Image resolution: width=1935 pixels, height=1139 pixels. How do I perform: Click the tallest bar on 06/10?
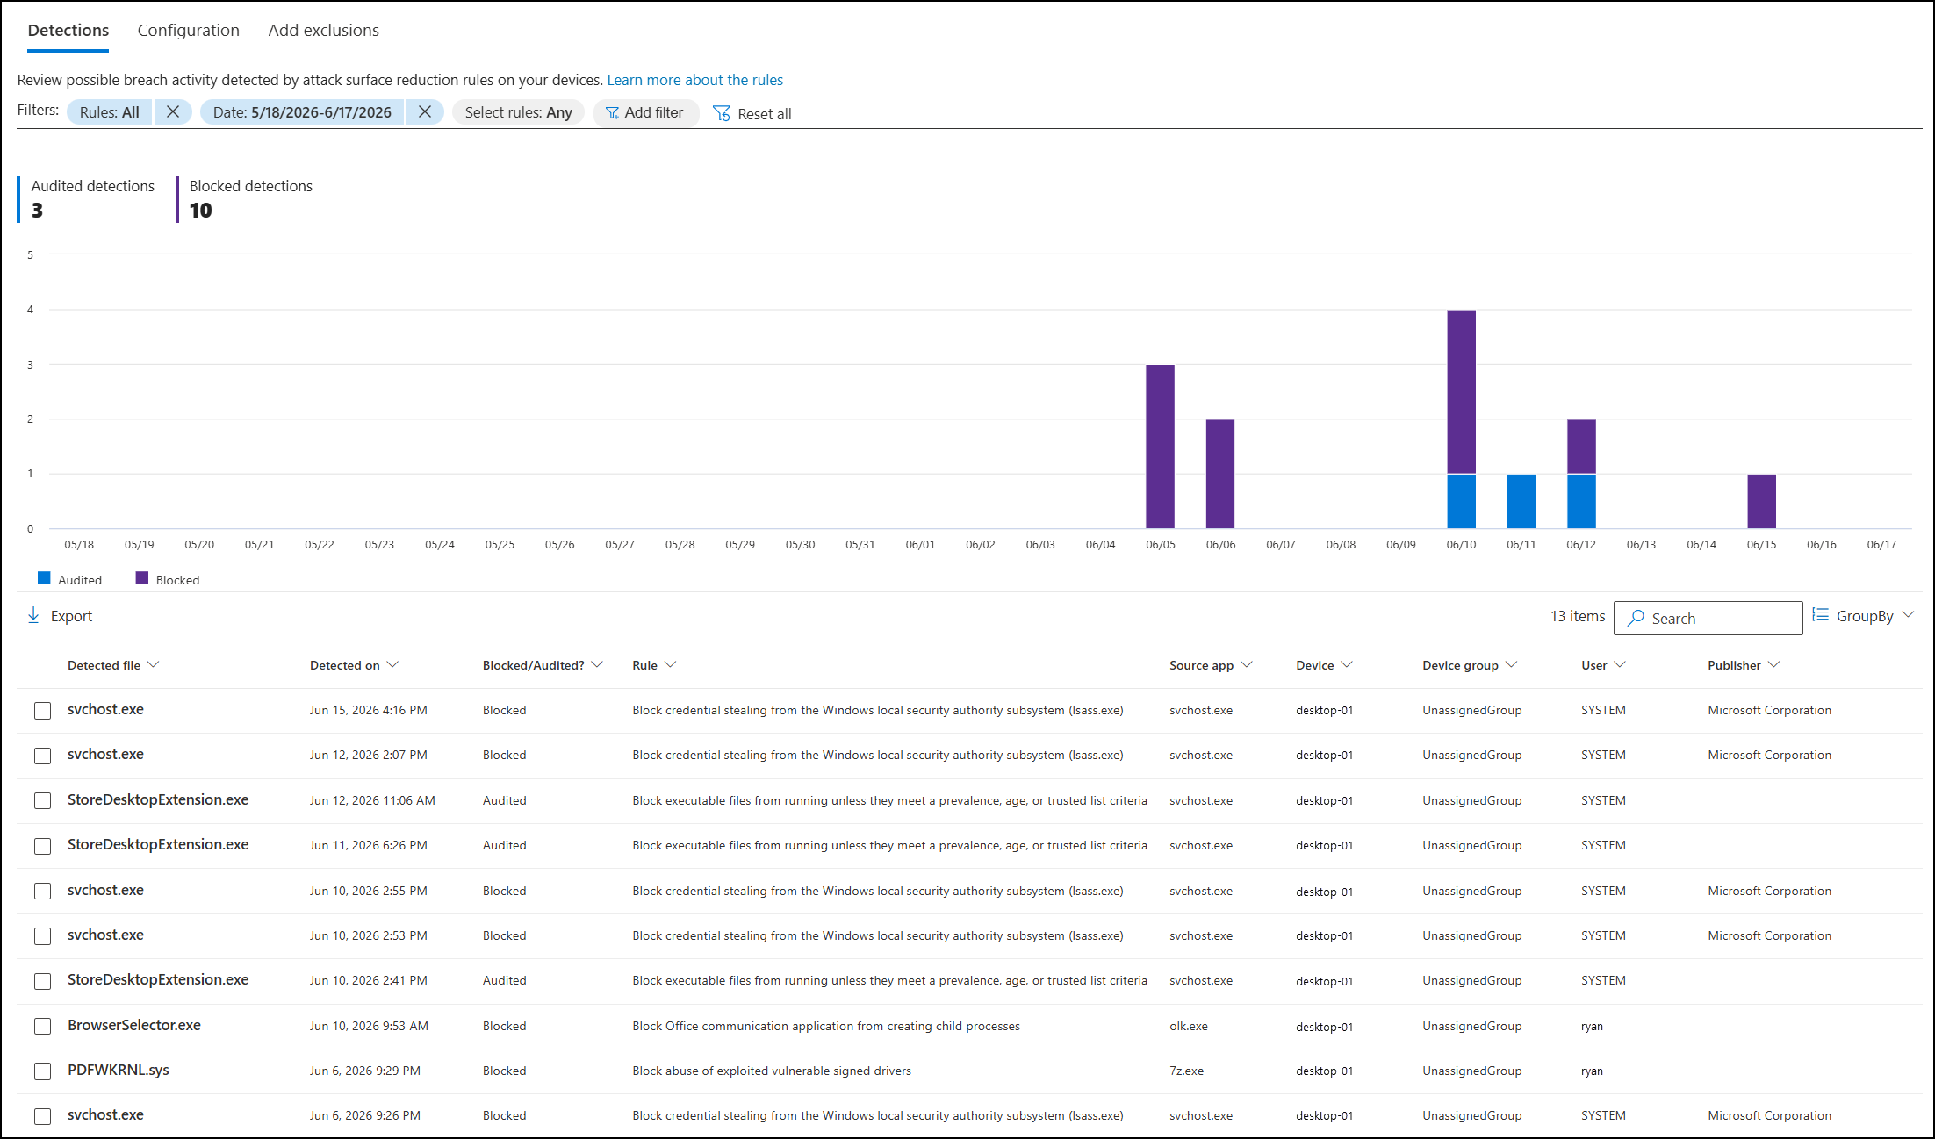click(x=1461, y=391)
